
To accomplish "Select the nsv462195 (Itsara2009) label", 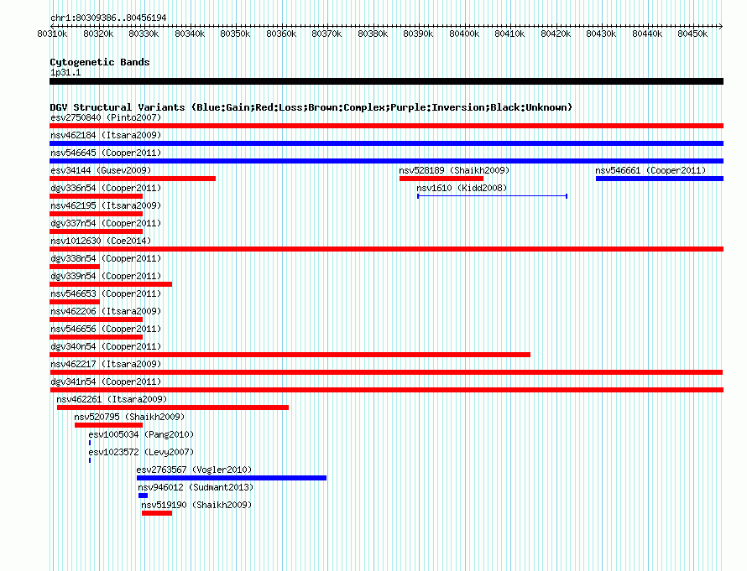I will click(106, 205).
